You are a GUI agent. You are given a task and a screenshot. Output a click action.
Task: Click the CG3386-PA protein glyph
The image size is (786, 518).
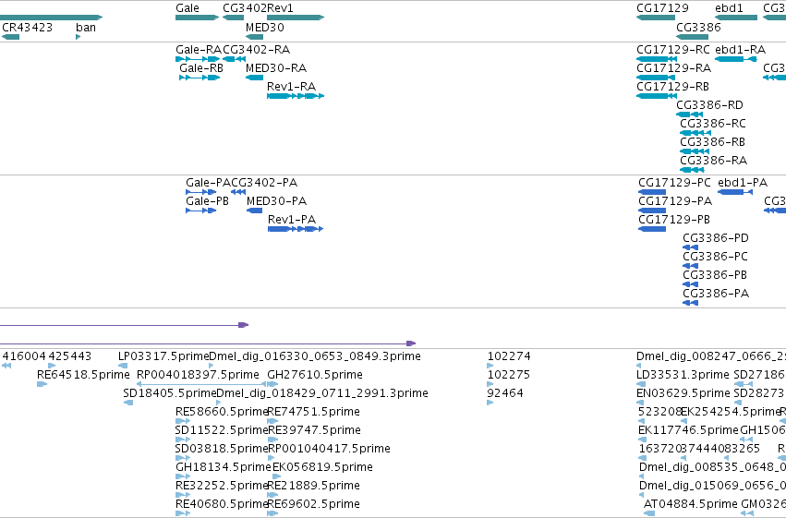click(690, 304)
